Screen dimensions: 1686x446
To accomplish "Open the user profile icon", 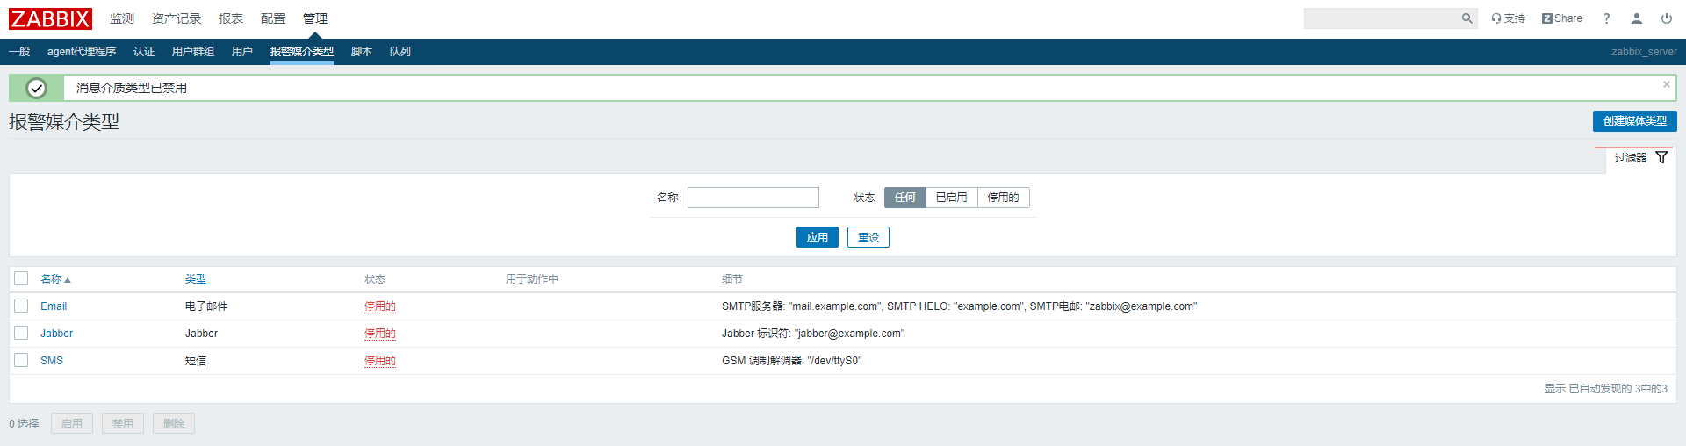I will (1637, 18).
